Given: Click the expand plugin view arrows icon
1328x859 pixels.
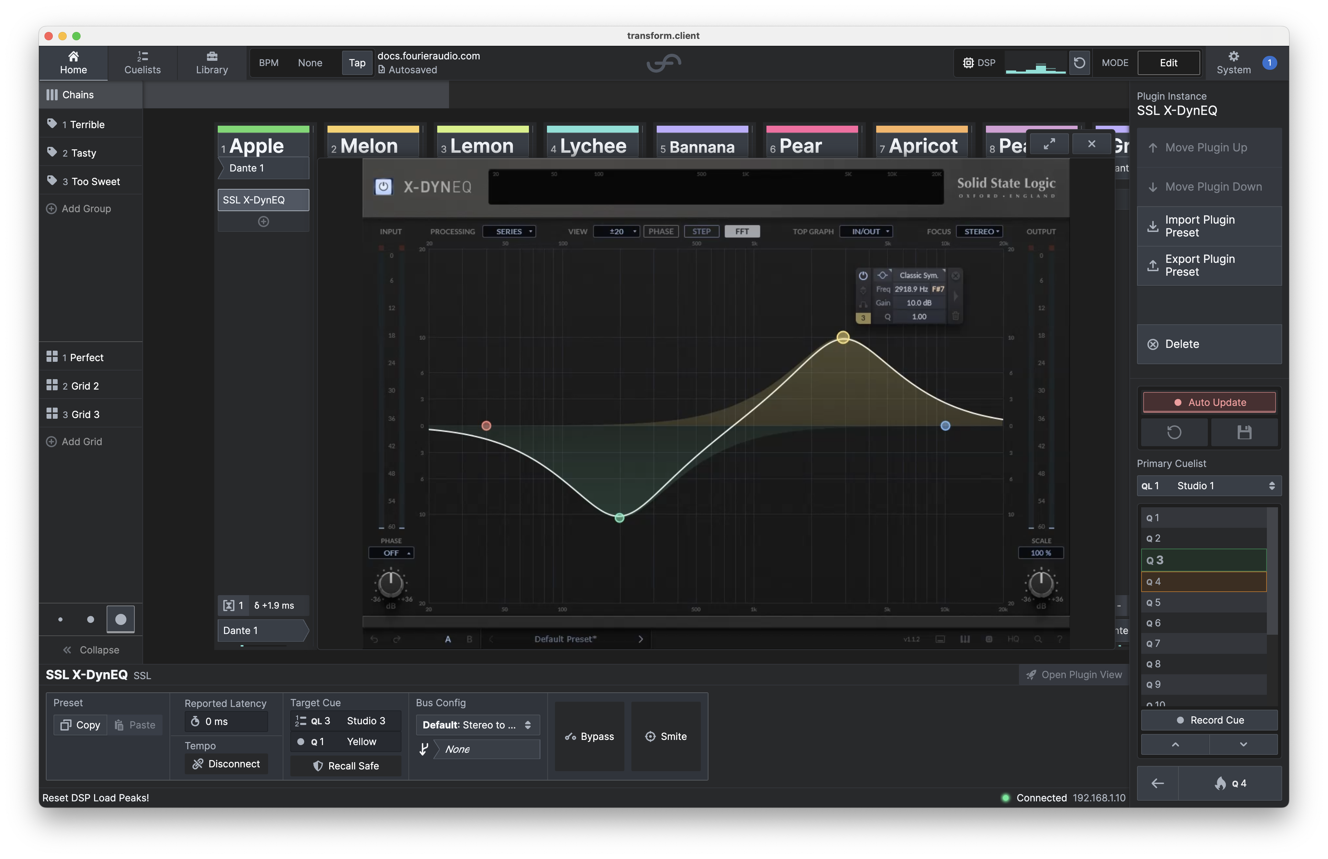Looking at the screenshot, I should (x=1049, y=144).
